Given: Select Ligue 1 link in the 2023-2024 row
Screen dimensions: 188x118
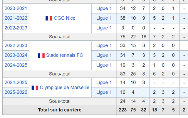Looking at the screenshot, I should [104, 55].
